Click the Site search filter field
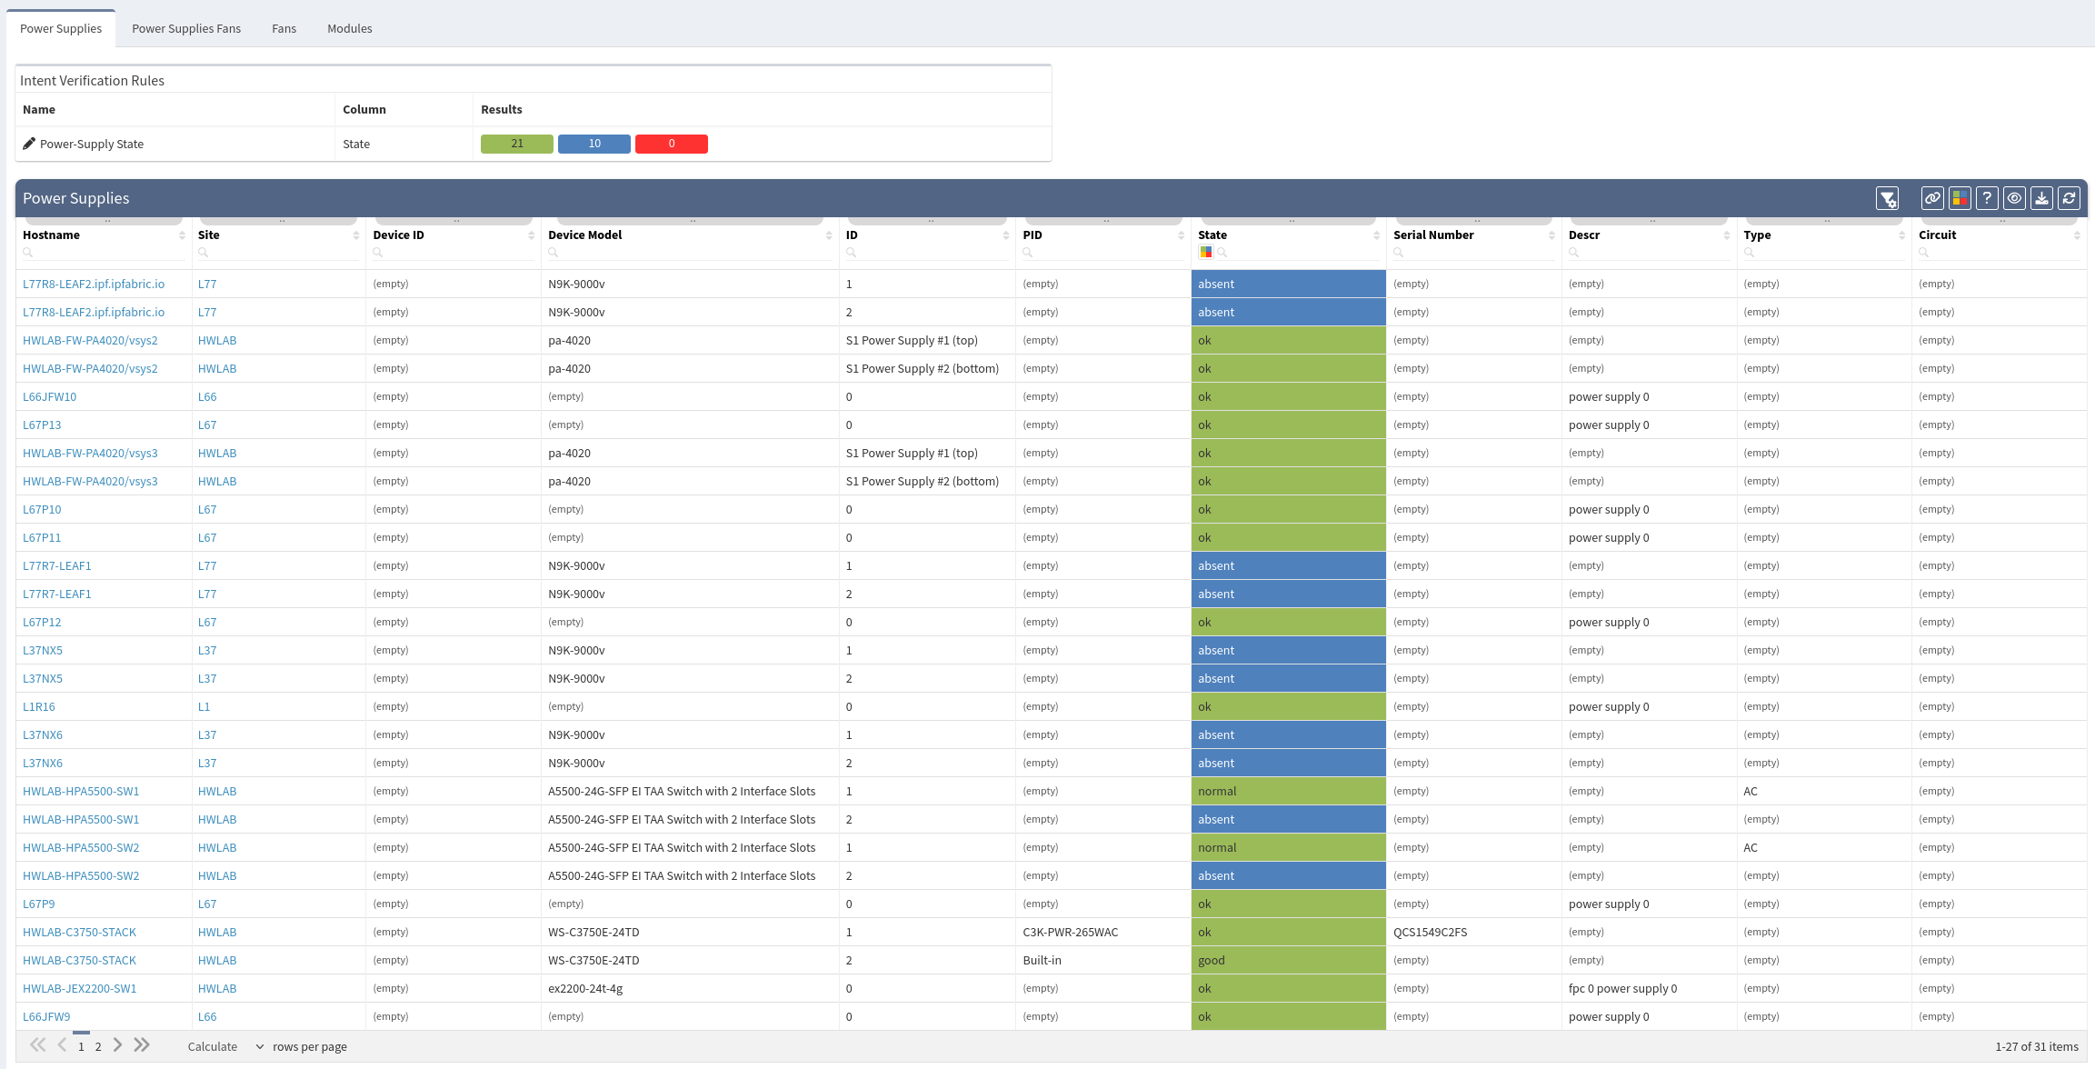 pyautogui.click(x=279, y=253)
